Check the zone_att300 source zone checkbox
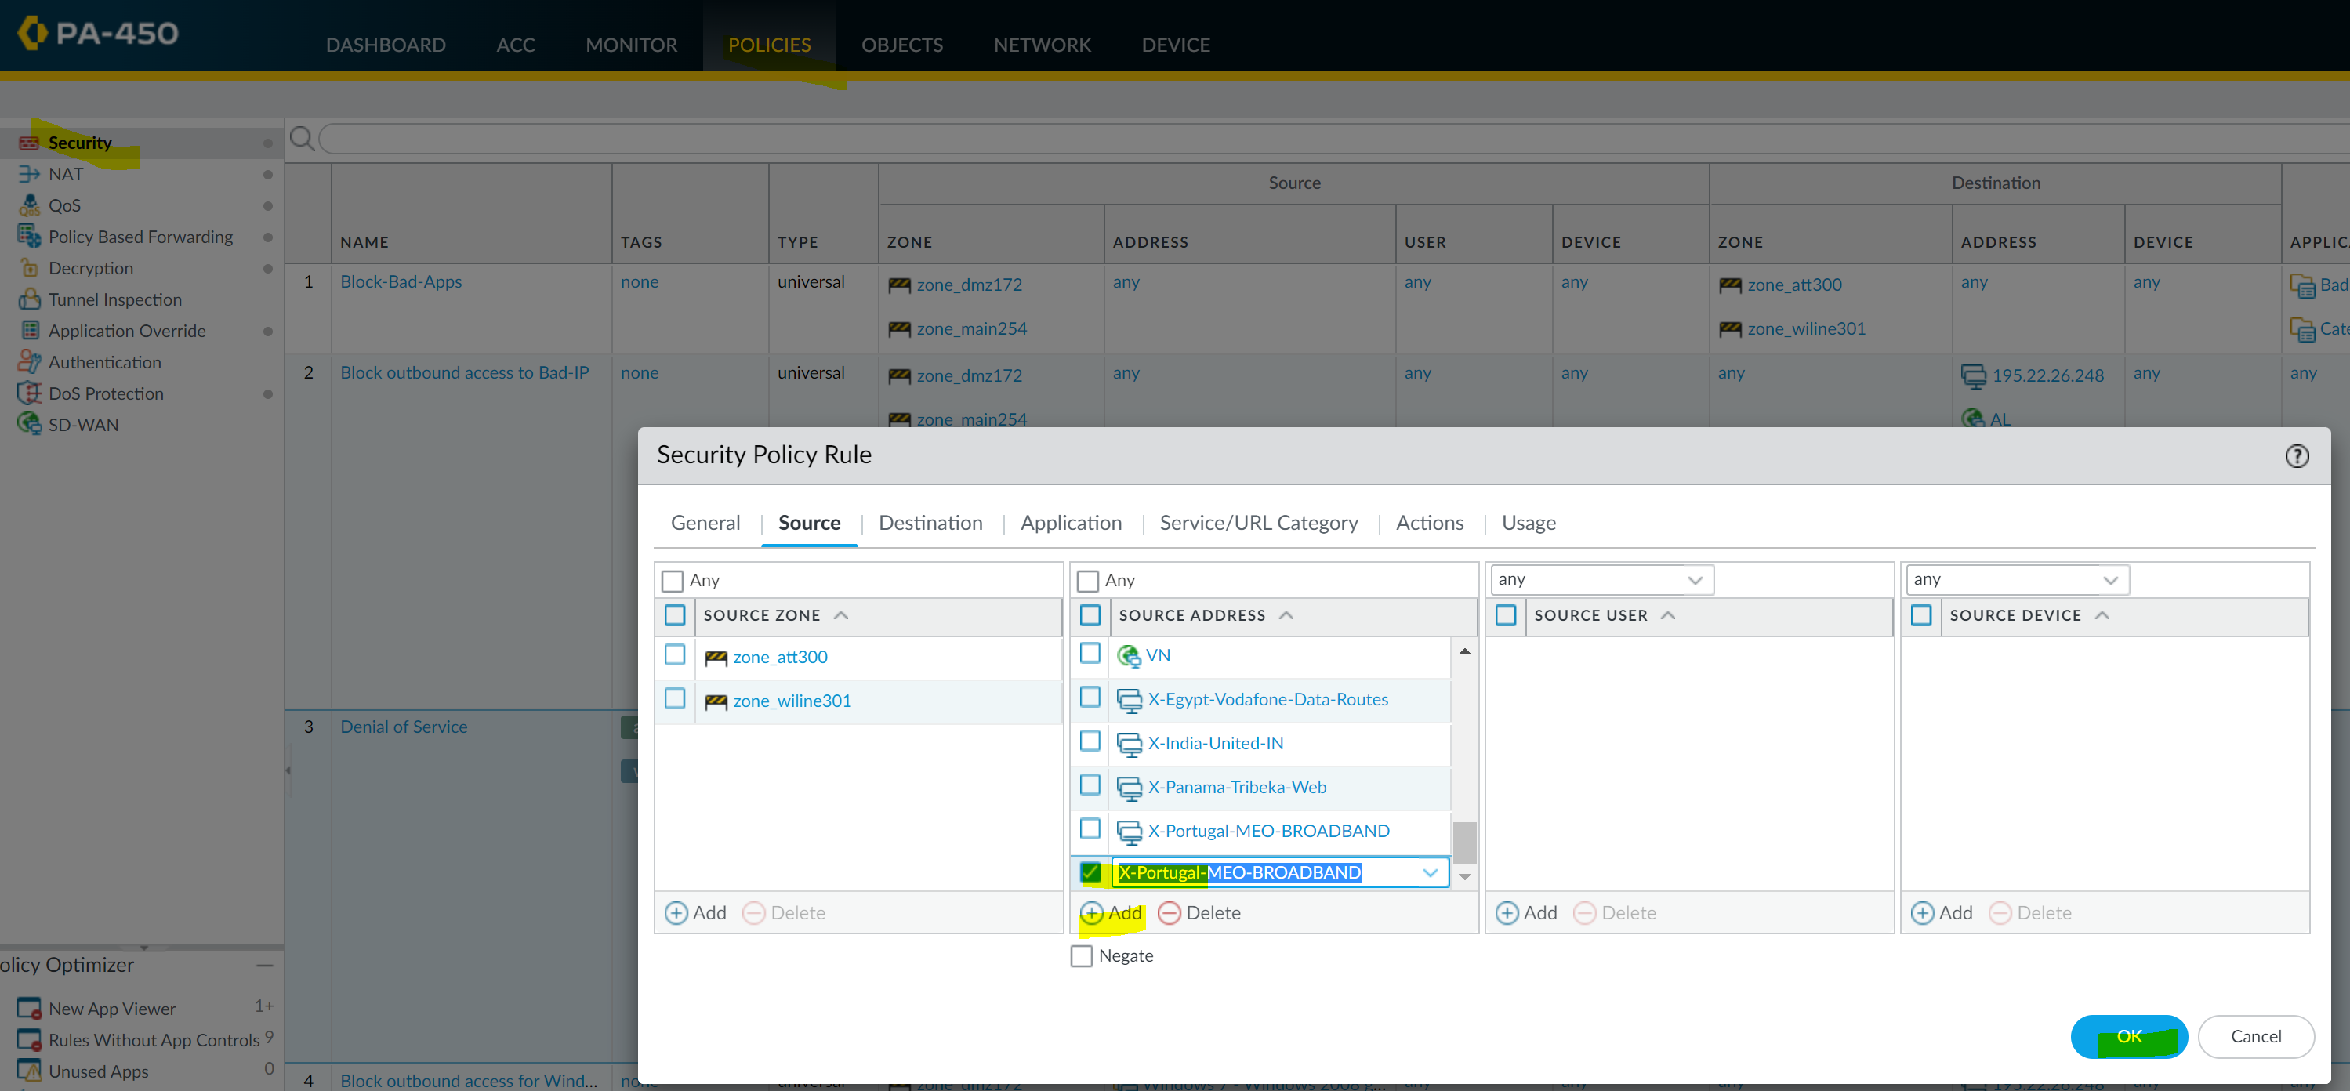Screen dimensions: 2350x1091 pos(675,655)
